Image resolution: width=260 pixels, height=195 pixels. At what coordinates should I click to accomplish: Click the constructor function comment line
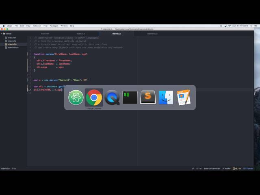67,38
